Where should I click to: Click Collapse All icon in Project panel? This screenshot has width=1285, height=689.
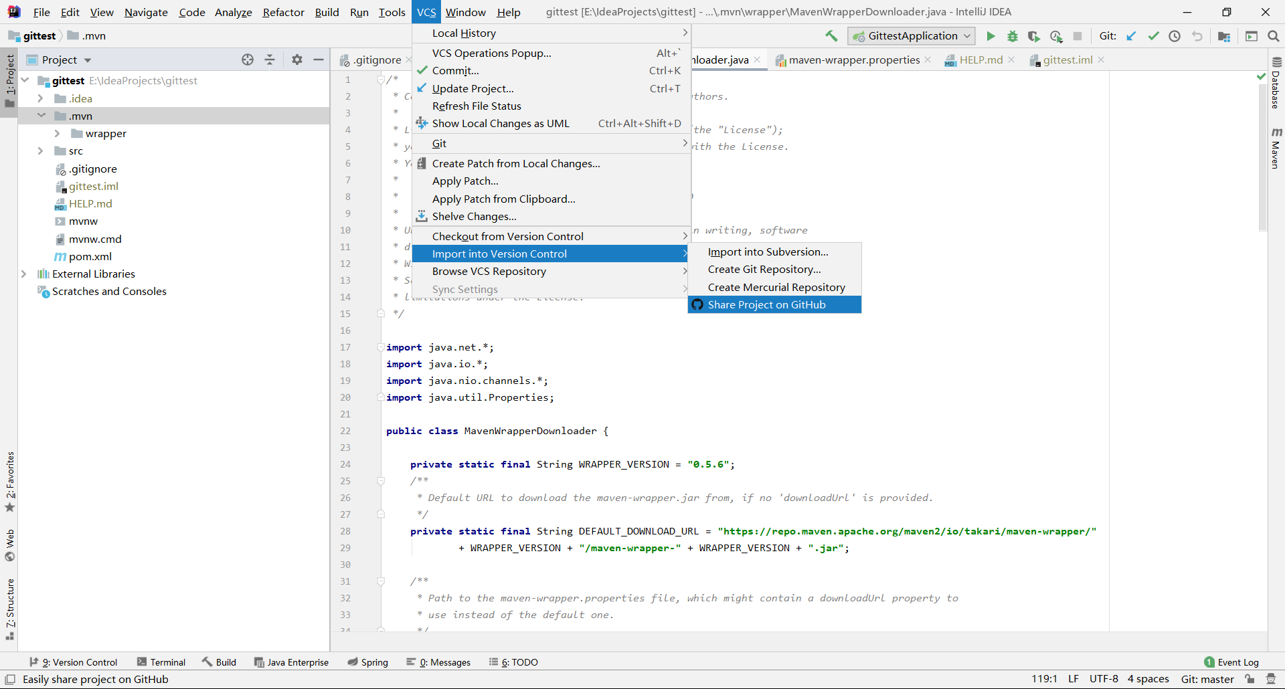pos(270,60)
